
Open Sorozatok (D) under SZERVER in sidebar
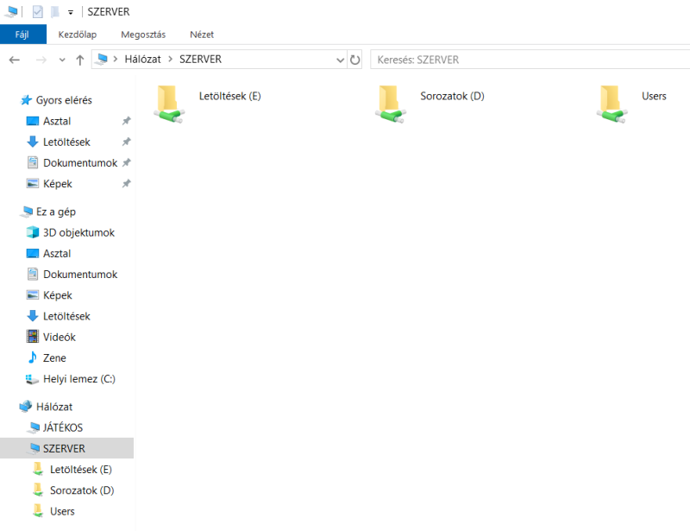82,490
